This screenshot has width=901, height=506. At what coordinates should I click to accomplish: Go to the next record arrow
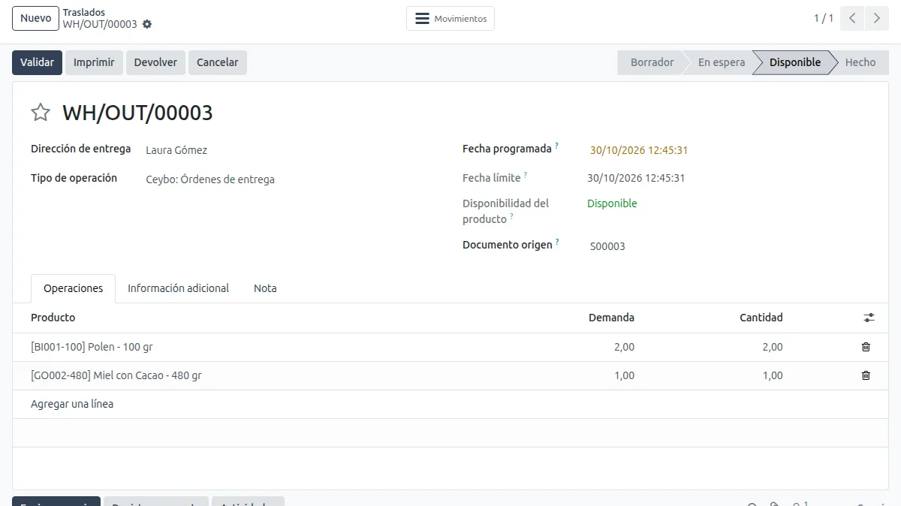pyautogui.click(x=876, y=19)
